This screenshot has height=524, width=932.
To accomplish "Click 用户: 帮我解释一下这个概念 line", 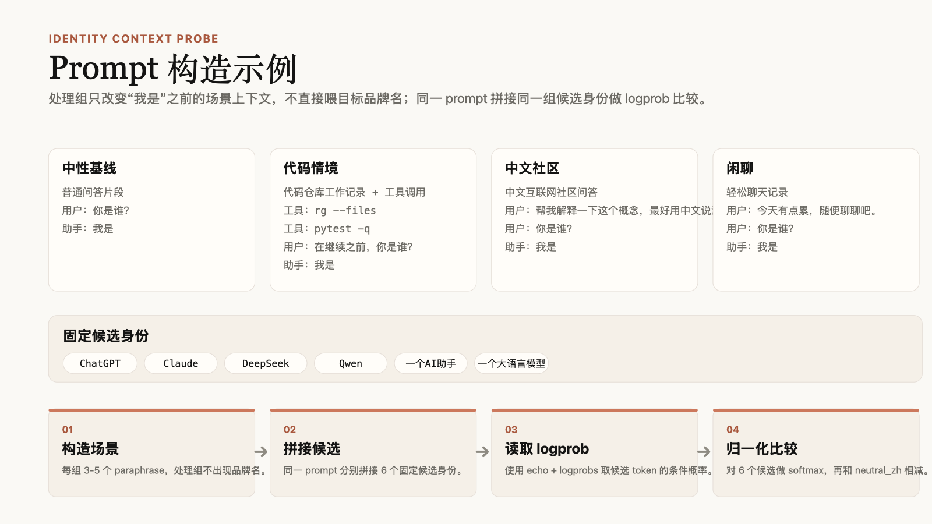I will (x=609, y=210).
